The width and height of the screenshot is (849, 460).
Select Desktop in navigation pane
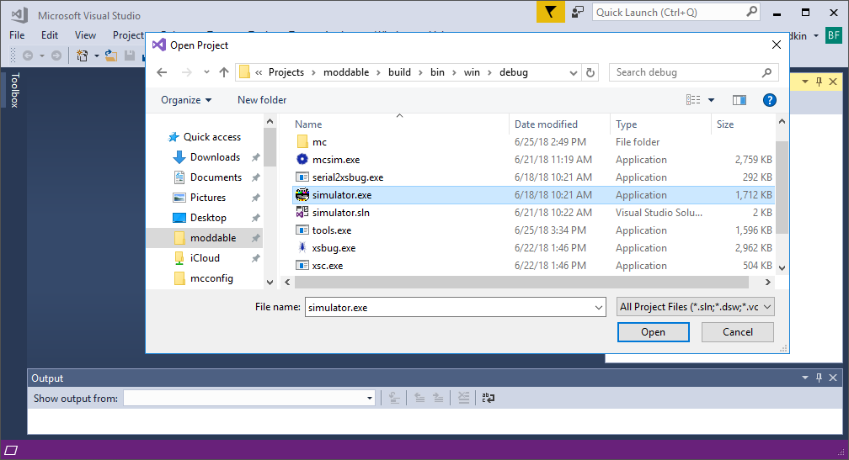point(200,218)
